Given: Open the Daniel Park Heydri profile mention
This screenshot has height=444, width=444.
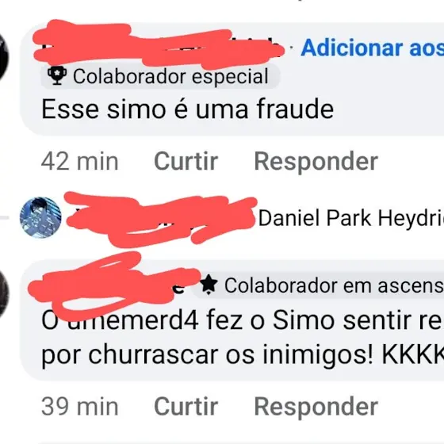Looking at the screenshot, I should pos(351,218).
